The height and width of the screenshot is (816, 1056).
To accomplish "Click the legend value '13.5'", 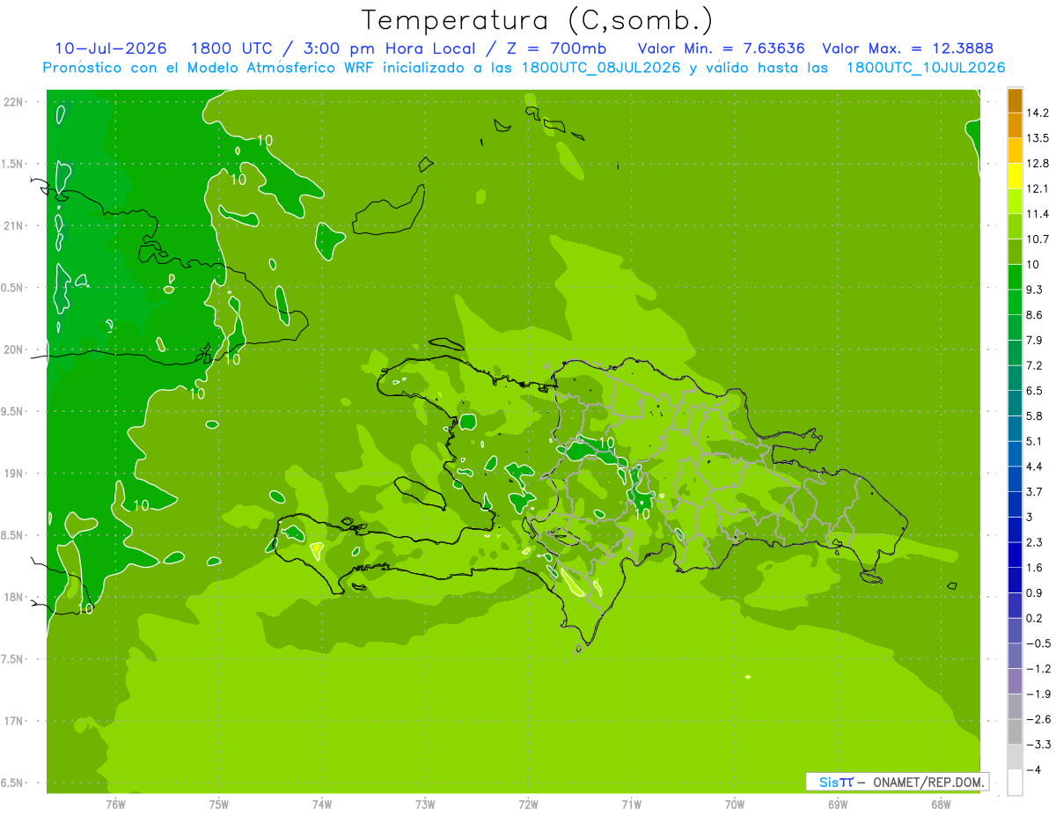I will coord(1038,138).
